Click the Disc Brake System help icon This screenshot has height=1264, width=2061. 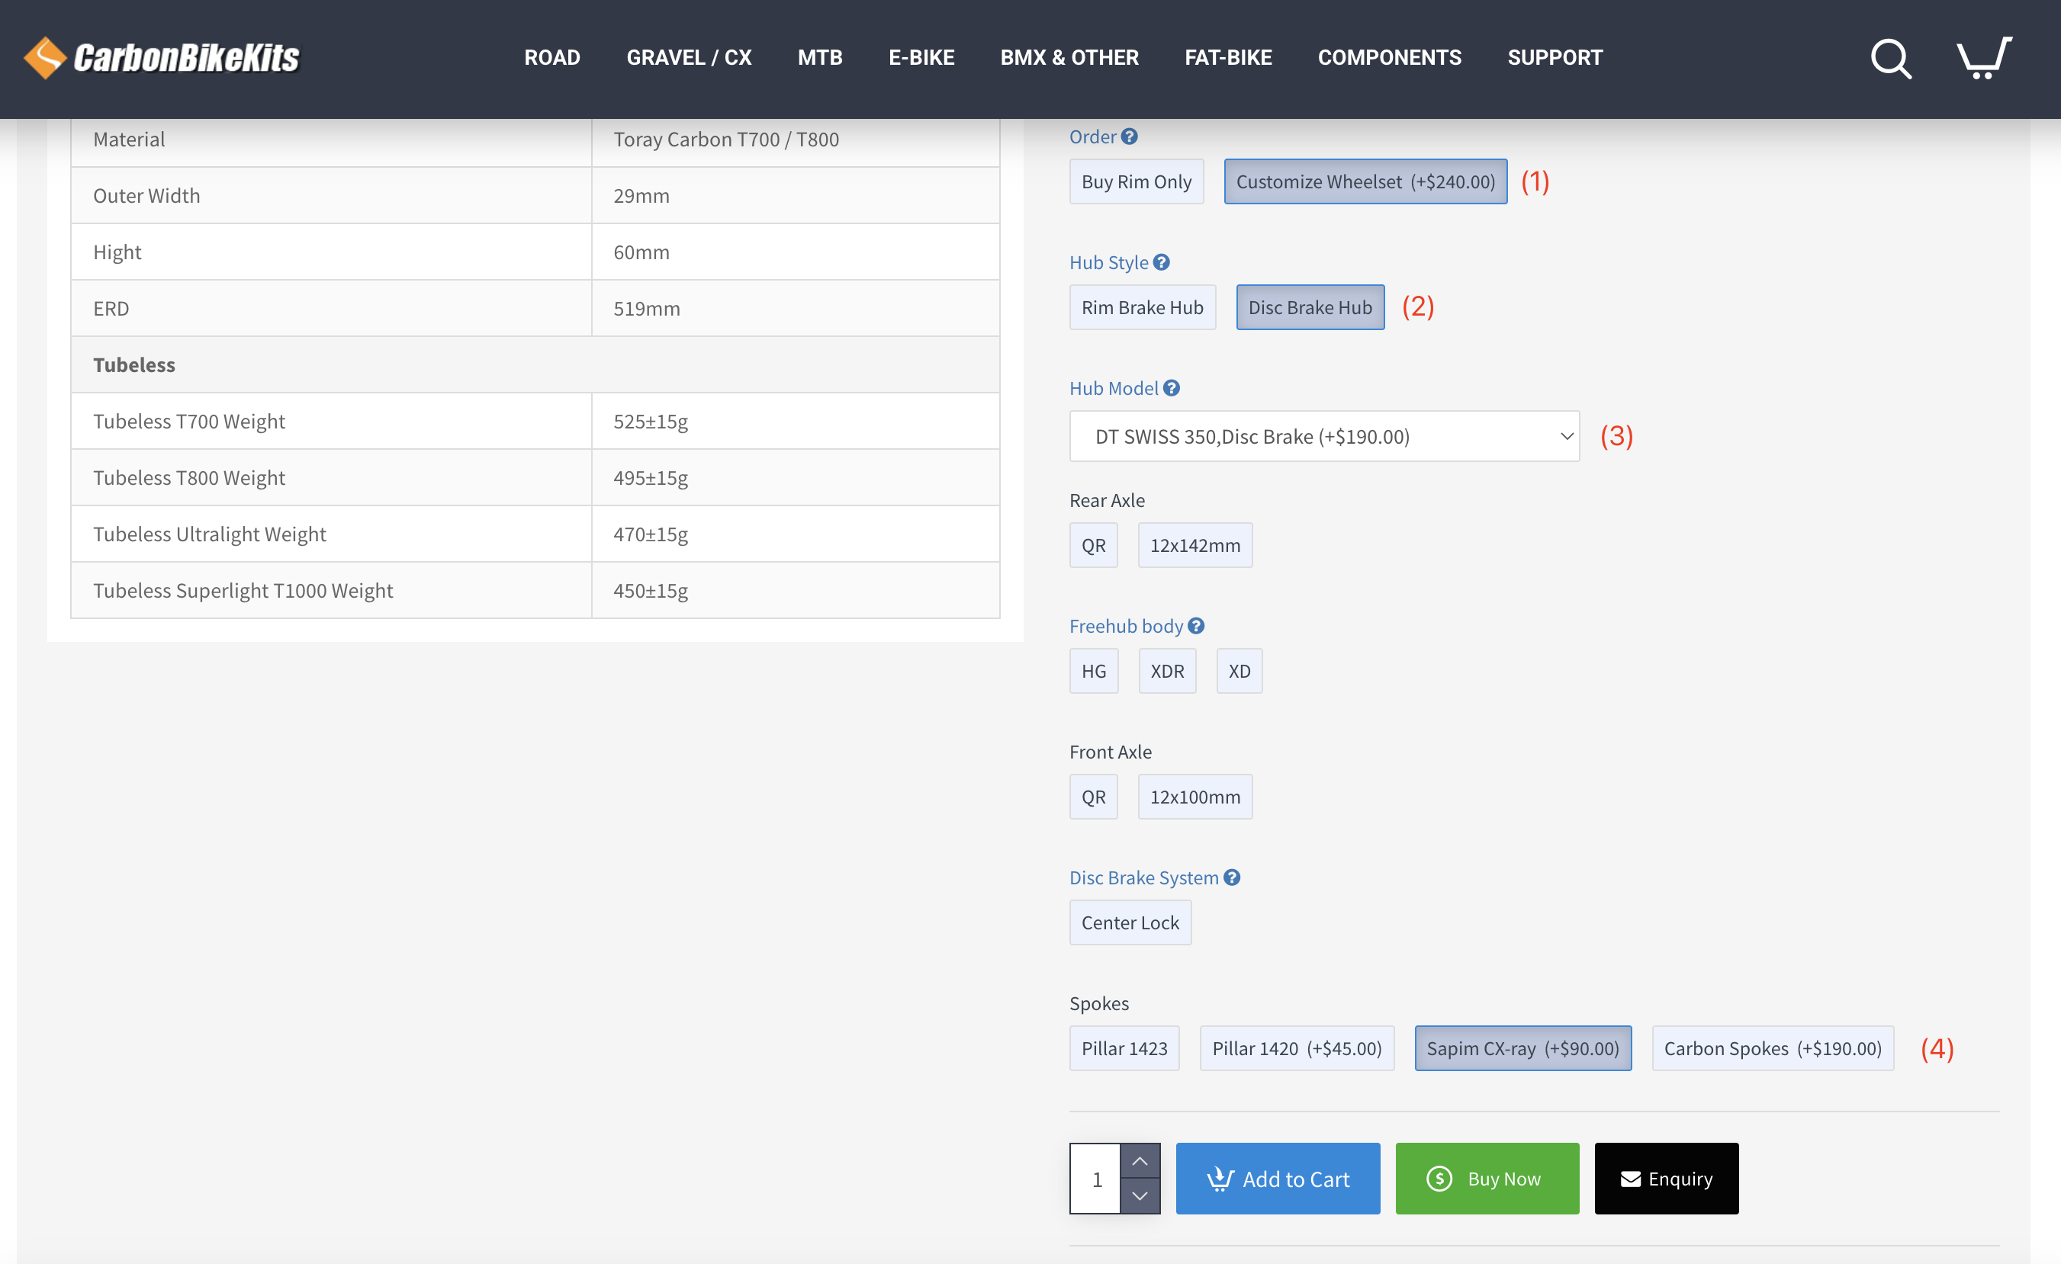click(1231, 877)
